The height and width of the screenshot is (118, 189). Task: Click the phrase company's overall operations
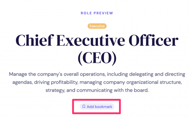click(x=72, y=74)
